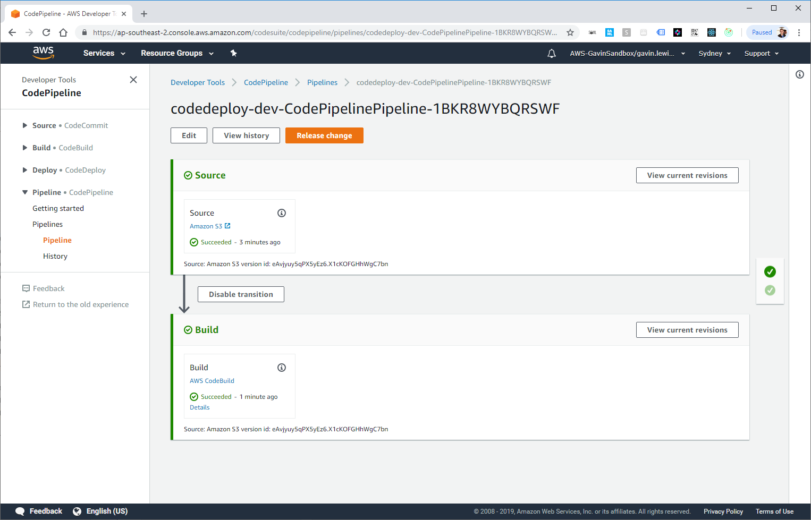Viewport: 811px width, 520px height.
Task: Open a new browser tab
Action: (x=144, y=14)
